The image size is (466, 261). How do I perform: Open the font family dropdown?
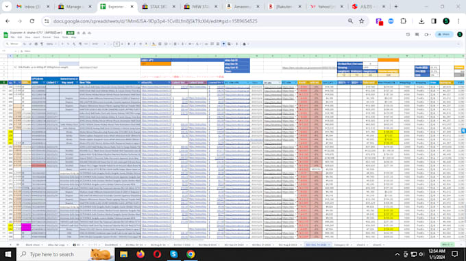99,44
